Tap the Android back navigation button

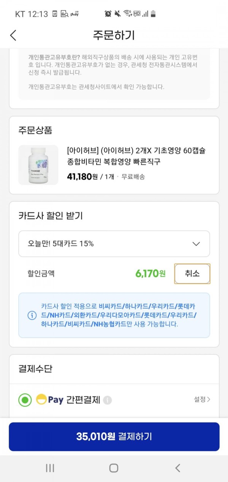click(x=177, y=468)
